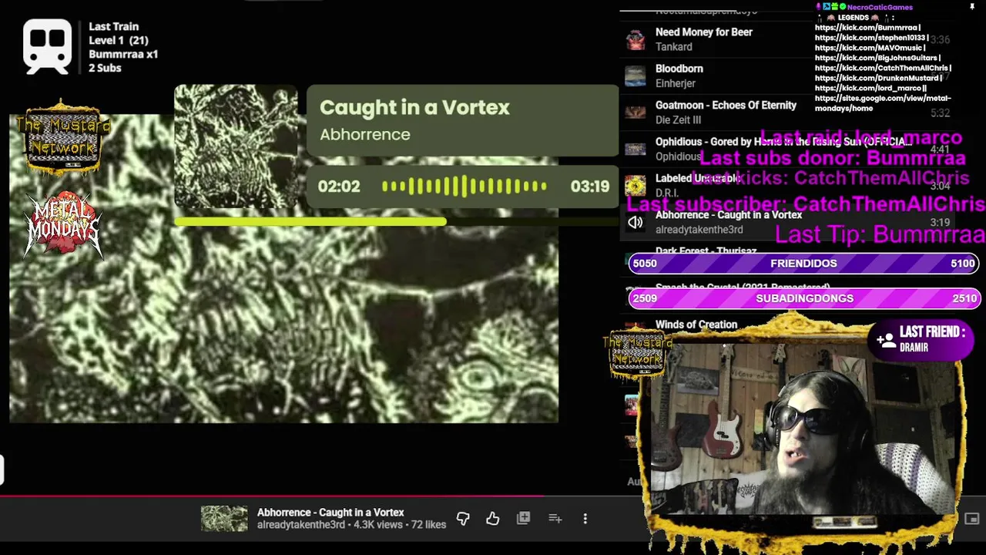Click Last subs donor: Bummrraa text
Viewport: 986px width, 555px height.
pos(832,158)
